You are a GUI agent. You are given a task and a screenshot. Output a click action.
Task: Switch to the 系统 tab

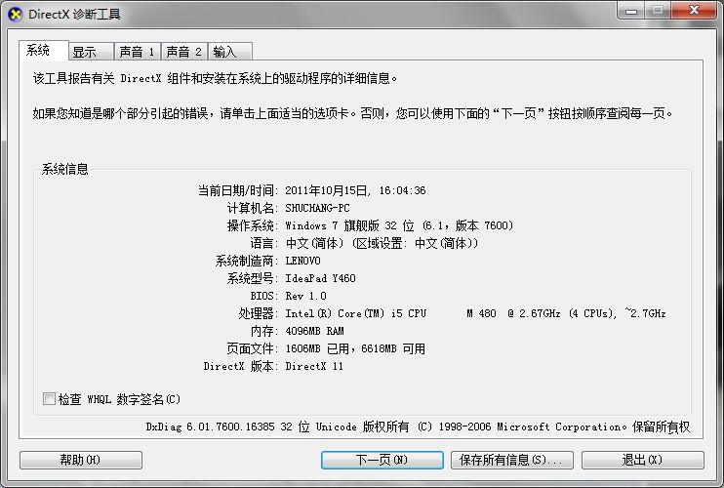coord(39,51)
